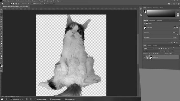Toggle the Quick Mask mode button
This screenshot has height=101, width=180.
[1, 68]
